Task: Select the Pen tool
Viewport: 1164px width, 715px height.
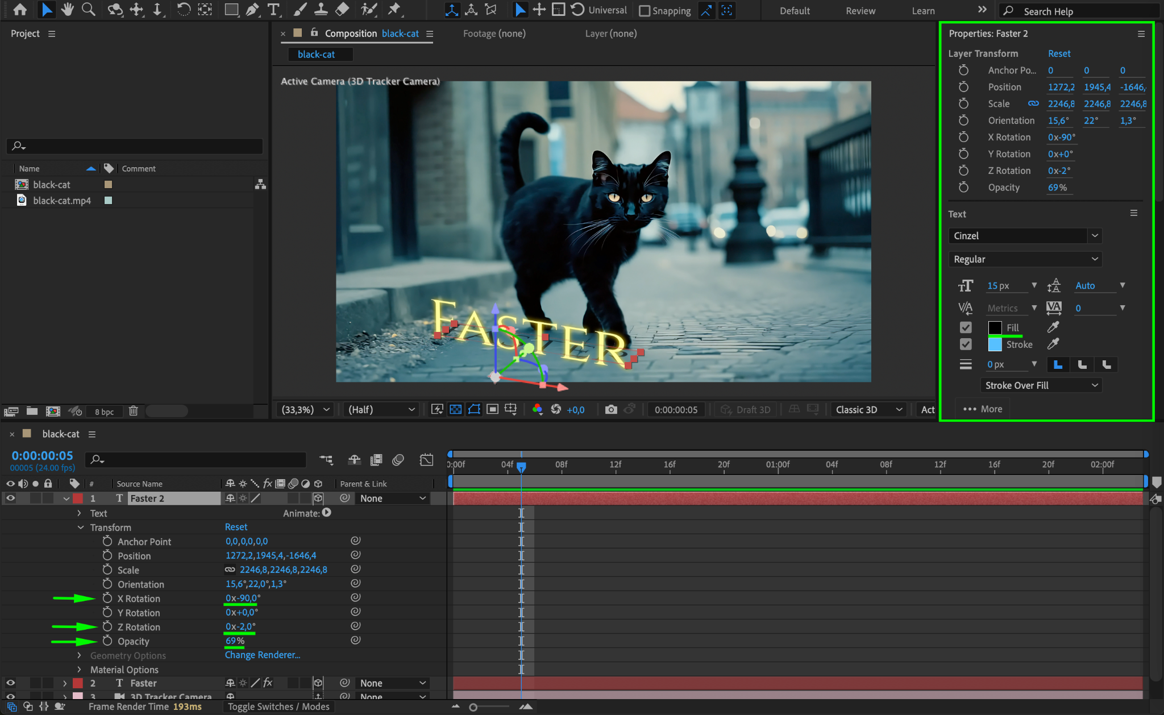Action: click(252, 10)
